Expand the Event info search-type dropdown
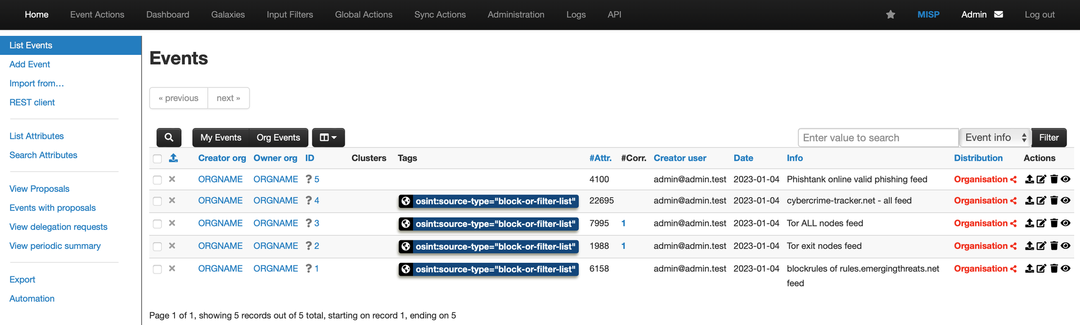 tap(995, 137)
